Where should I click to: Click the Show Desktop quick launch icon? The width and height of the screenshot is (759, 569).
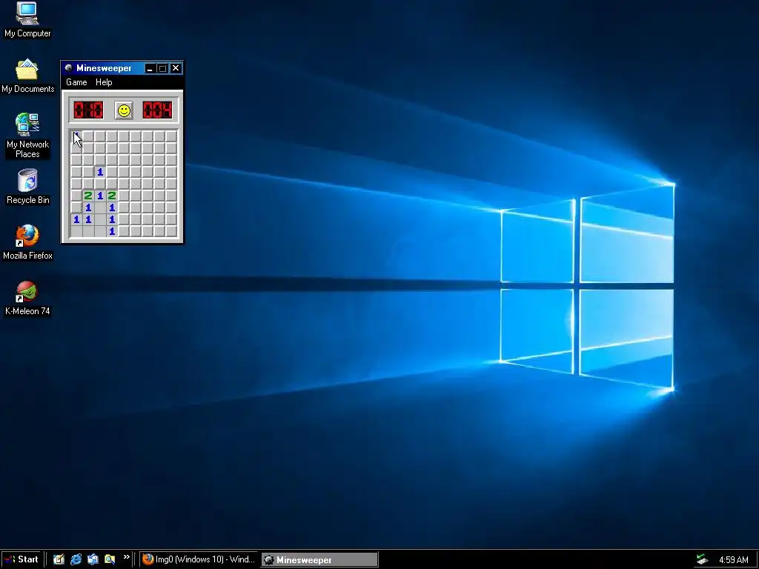click(x=59, y=560)
